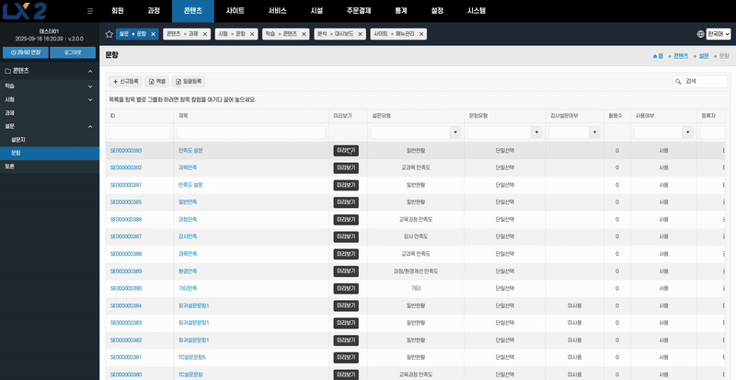Click the ID column filter input field
The height and width of the screenshot is (380, 736).
[139, 132]
